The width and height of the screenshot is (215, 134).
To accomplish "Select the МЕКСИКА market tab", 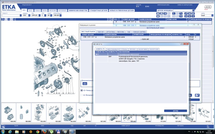I will pos(121,32).
